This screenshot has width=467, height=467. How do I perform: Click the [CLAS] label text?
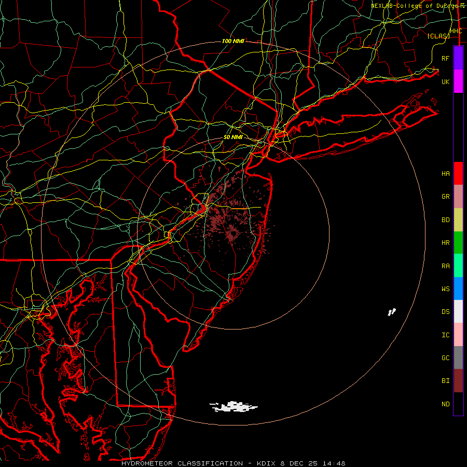[438, 36]
